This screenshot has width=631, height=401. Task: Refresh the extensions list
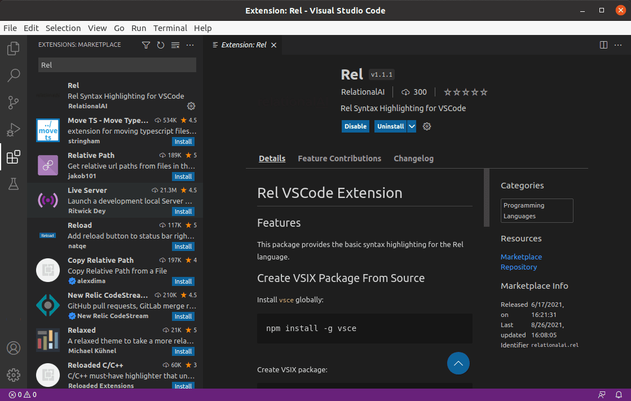pos(161,45)
